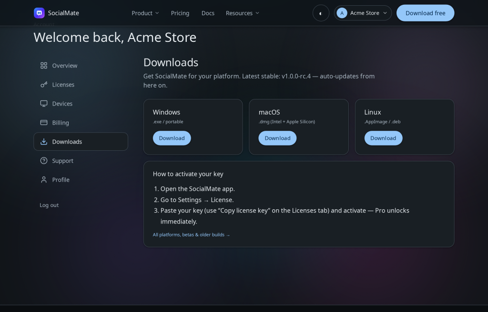
Task: Click the Linux card title
Action: [373, 112]
